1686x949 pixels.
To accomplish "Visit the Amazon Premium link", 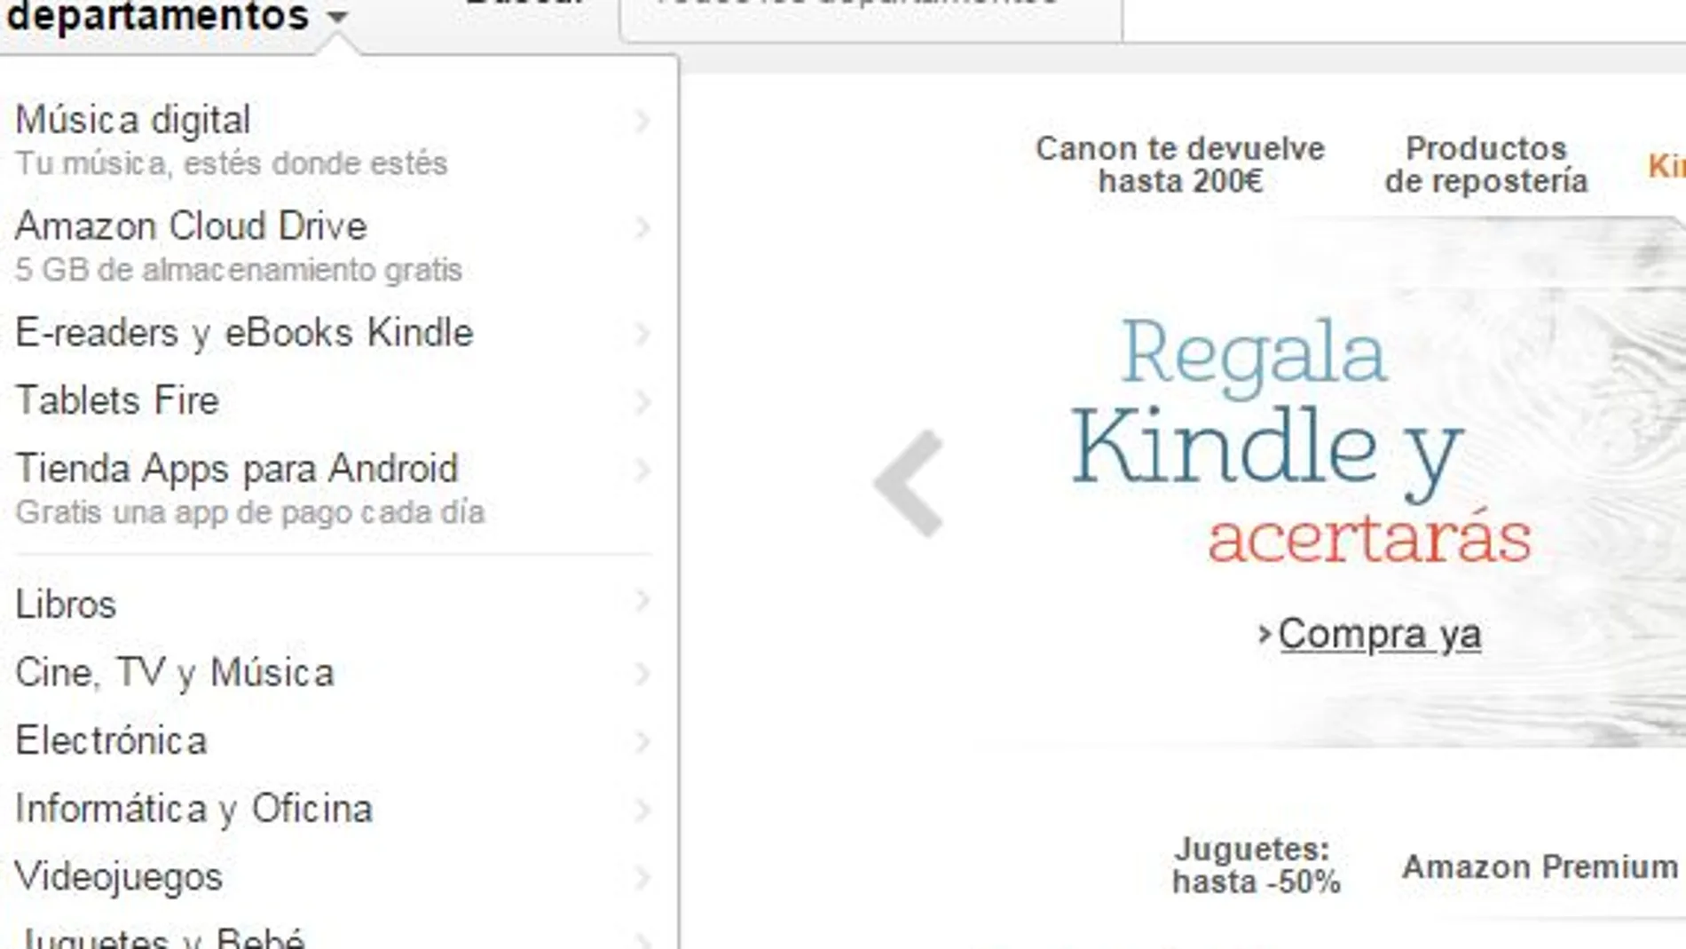I will [x=1540, y=866].
